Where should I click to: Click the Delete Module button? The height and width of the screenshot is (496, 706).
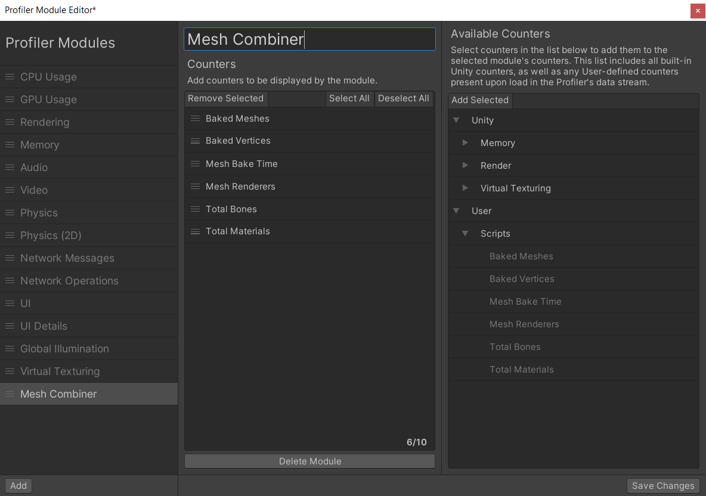click(x=309, y=461)
